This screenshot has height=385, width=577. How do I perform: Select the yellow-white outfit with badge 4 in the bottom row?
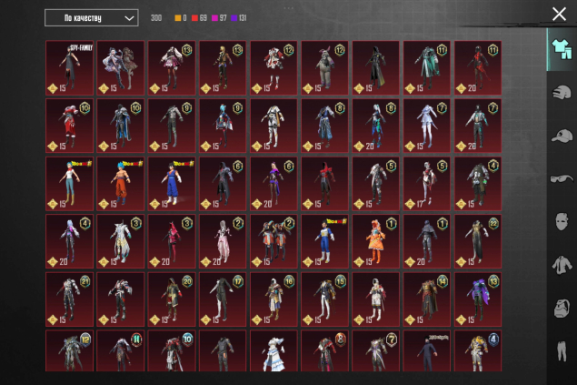click(x=478, y=350)
